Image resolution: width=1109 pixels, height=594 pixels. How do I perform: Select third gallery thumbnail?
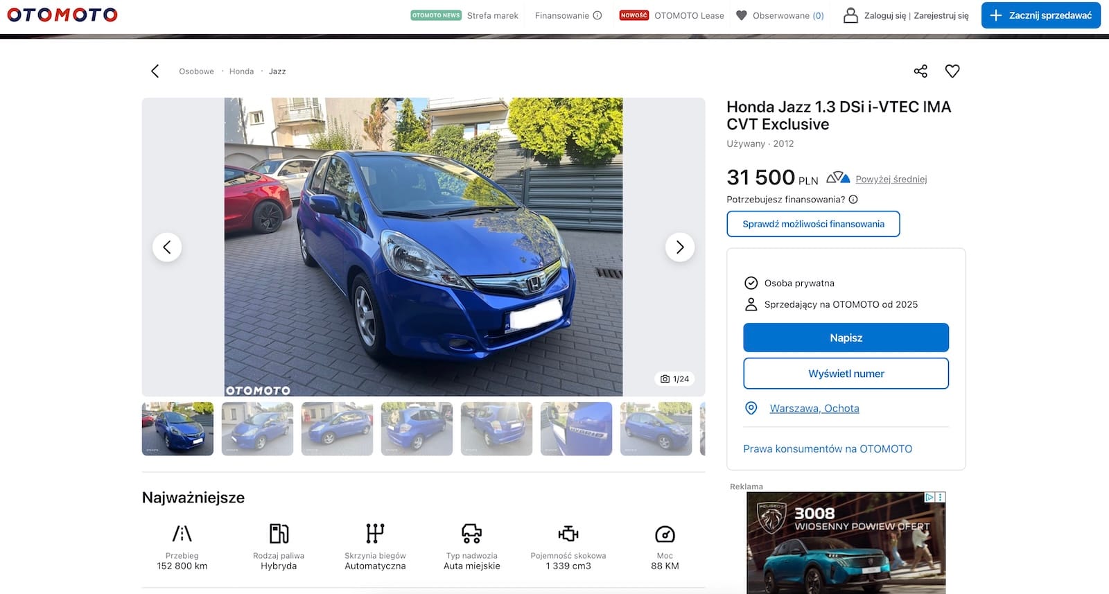pos(337,428)
